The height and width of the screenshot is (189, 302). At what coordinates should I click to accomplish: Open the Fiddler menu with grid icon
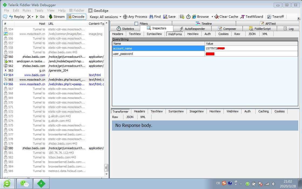pos(77,10)
